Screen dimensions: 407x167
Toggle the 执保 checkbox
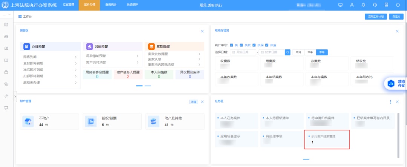click(255, 45)
